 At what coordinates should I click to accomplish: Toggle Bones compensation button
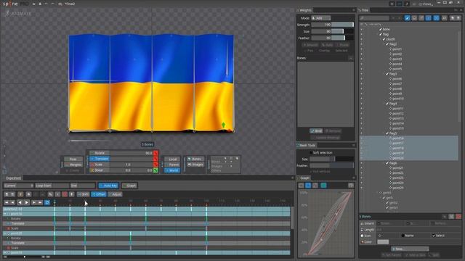coord(195,159)
